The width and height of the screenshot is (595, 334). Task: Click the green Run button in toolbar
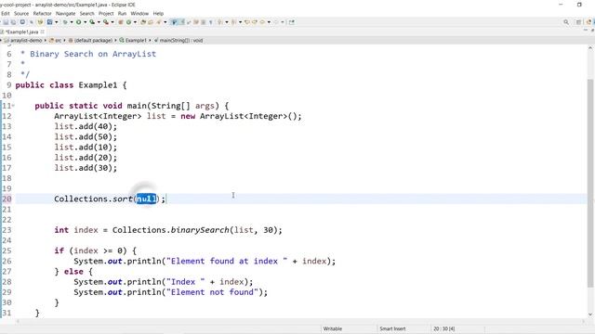pyautogui.click(x=78, y=22)
